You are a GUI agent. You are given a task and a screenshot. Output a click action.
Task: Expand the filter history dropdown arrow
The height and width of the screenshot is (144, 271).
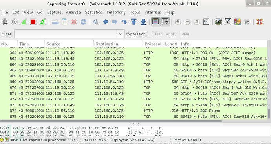click(121, 34)
